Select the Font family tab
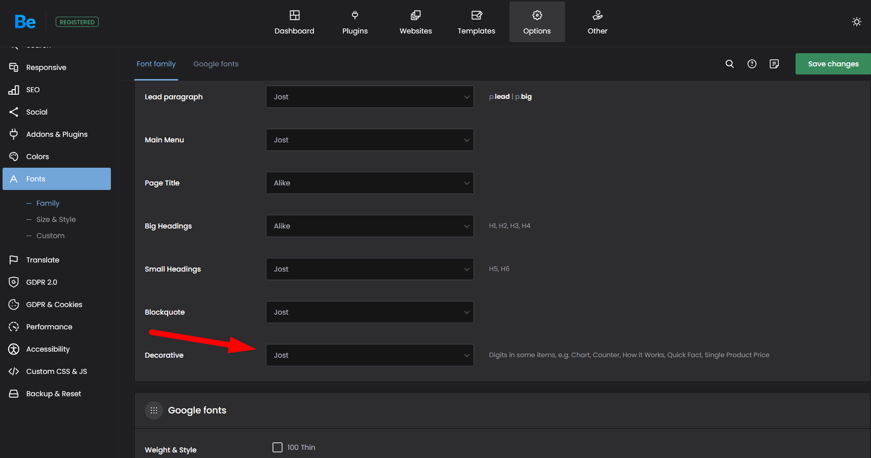Image resolution: width=871 pixels, height=458 pixels. (x=156, y=64)
